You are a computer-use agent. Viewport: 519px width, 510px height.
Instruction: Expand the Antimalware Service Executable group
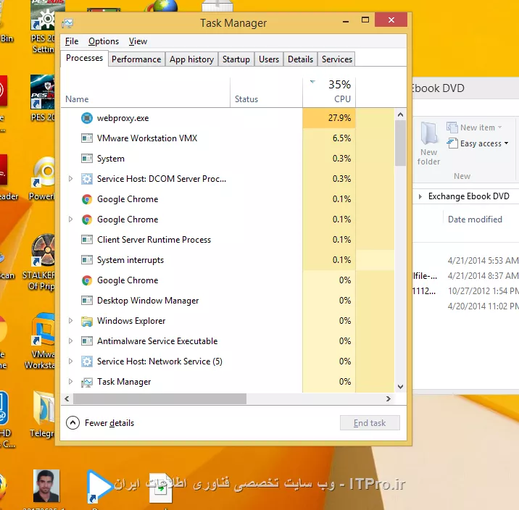(x=70, y=341)
